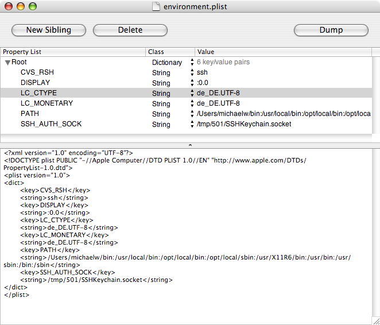
Task: Click the '<key>LC_CTYPE</key>' XML line
Action: [57, 220]
